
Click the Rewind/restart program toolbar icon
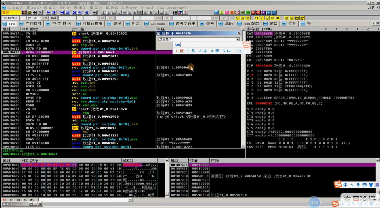(35, 13)
